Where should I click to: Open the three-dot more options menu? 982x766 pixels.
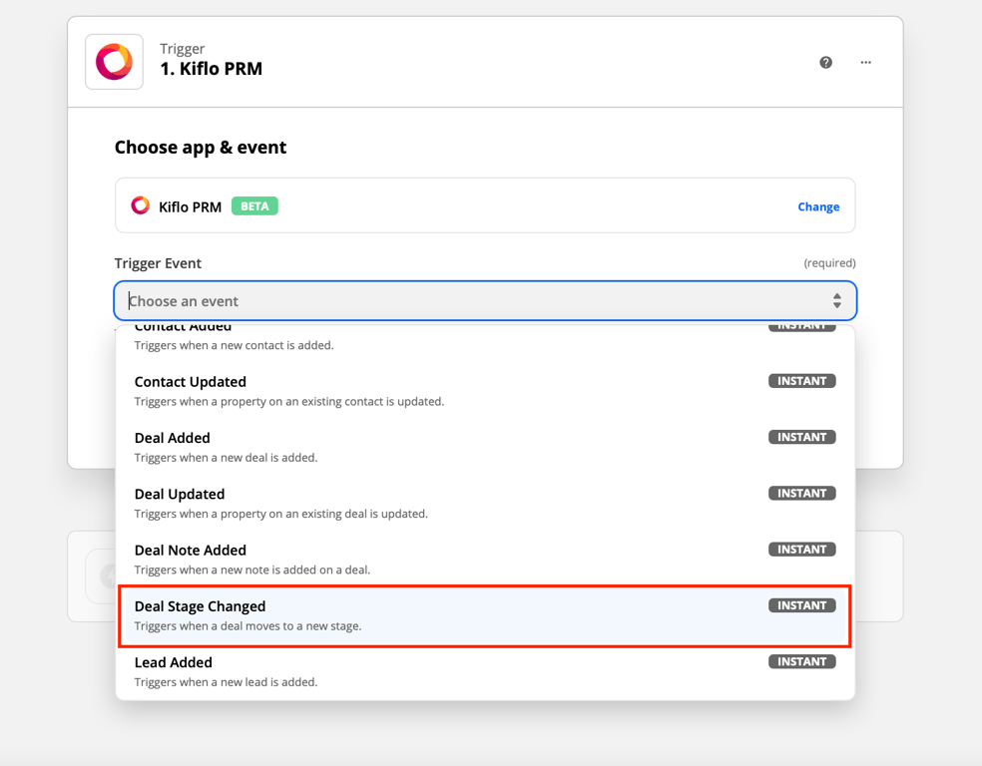pyautogui.click(x=865, y=62)
